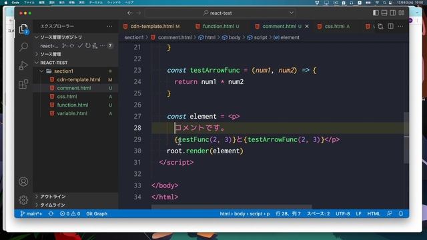
Task: Click the horizontal editor scrollbar
Action: [232, 207]
